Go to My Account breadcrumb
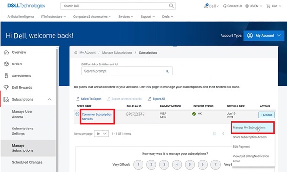The width and height of the screenshot is (287, 172). (88, 52)
